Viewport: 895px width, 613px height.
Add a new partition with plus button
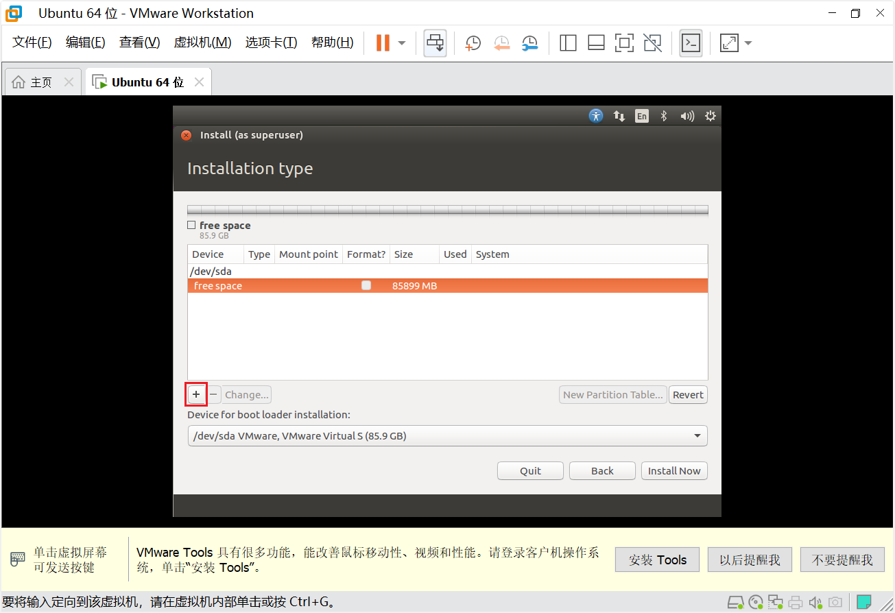tap(196, 394)
